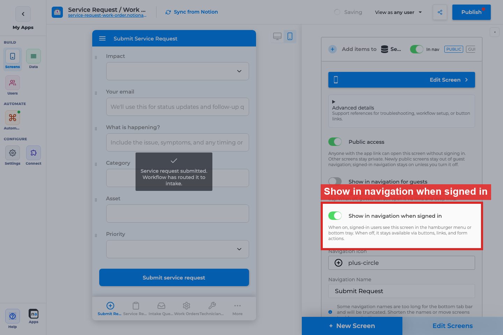This screenshot has width=503, height=335.
Task: Click the Asset input field
Action: (177, 214)
